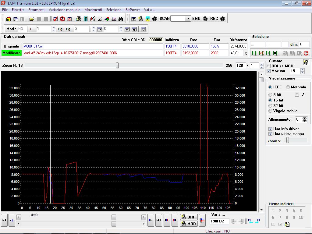Click the driver notes document icon

click(x=79, y=19)
